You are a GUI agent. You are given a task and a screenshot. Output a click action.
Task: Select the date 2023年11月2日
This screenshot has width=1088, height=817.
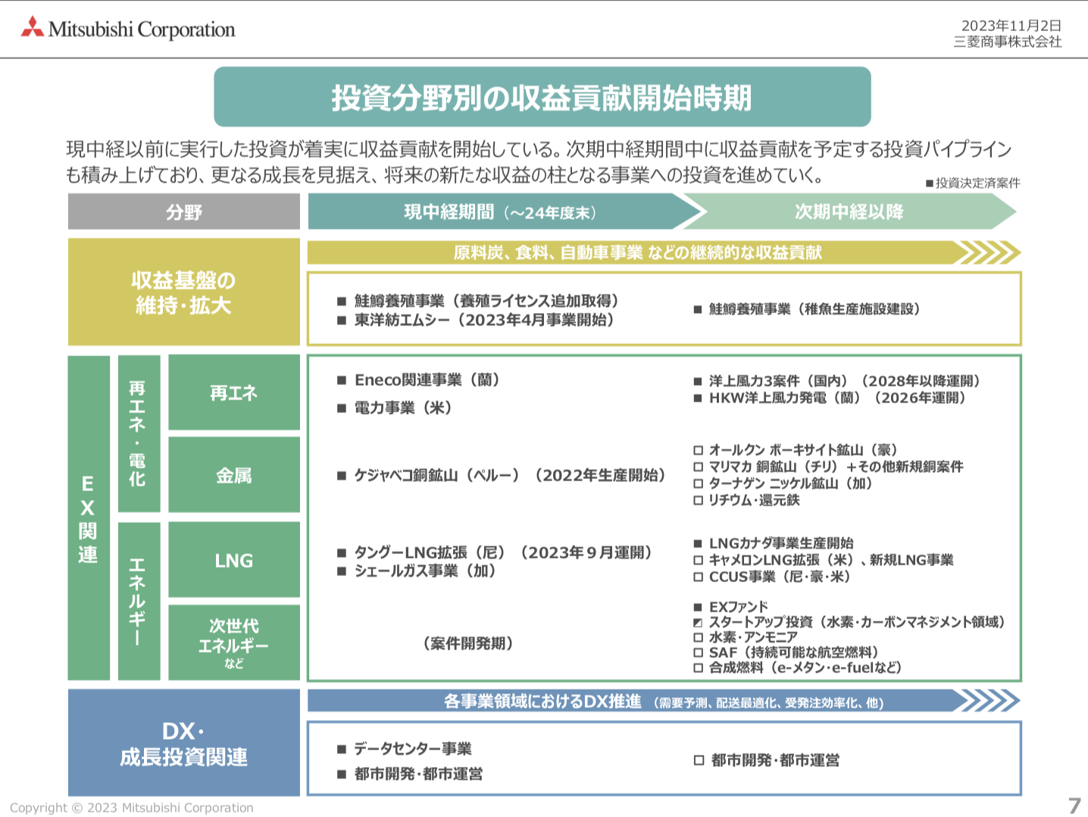[x=1011, y=27]
